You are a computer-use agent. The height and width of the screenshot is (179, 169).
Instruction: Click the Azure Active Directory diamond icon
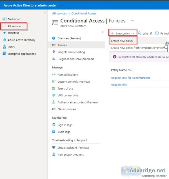pos(5,40)
